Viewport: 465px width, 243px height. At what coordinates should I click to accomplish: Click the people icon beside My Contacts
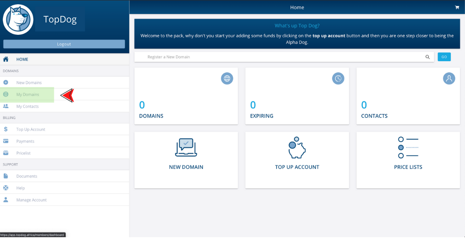click(x=6, y=106)
